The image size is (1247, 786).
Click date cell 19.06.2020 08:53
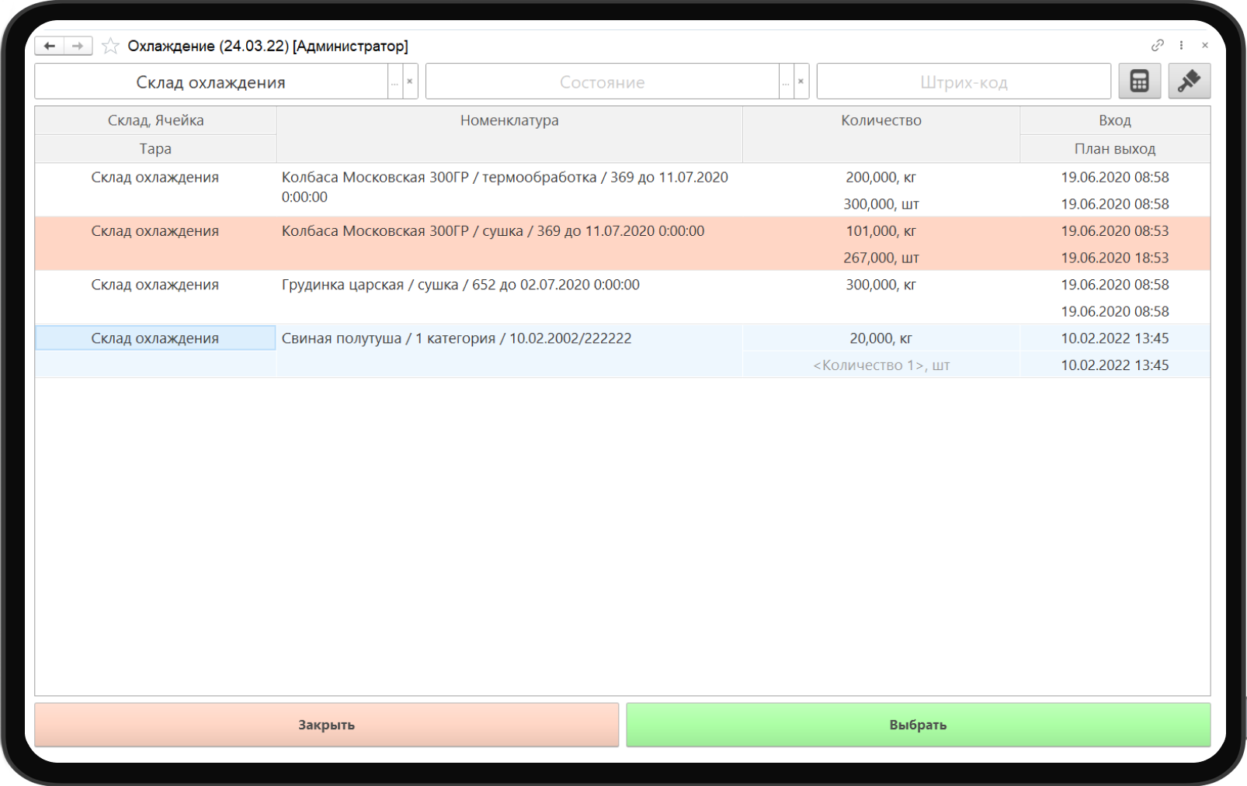(x=1115, y=231)
